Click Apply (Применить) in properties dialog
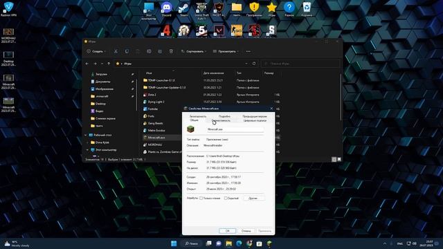The image size is (443, 249). [264, 231]
